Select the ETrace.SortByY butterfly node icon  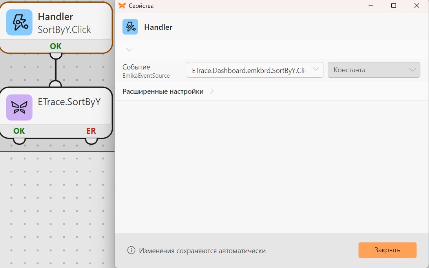[x=19, y=108]
